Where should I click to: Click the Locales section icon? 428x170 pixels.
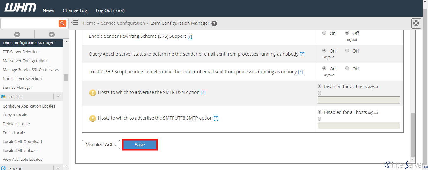(x=3, y=96)
